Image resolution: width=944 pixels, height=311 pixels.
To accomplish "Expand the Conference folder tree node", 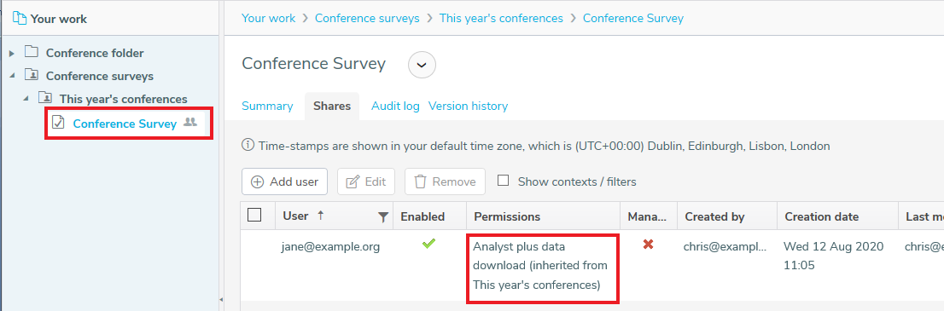I will click(11, 54).
